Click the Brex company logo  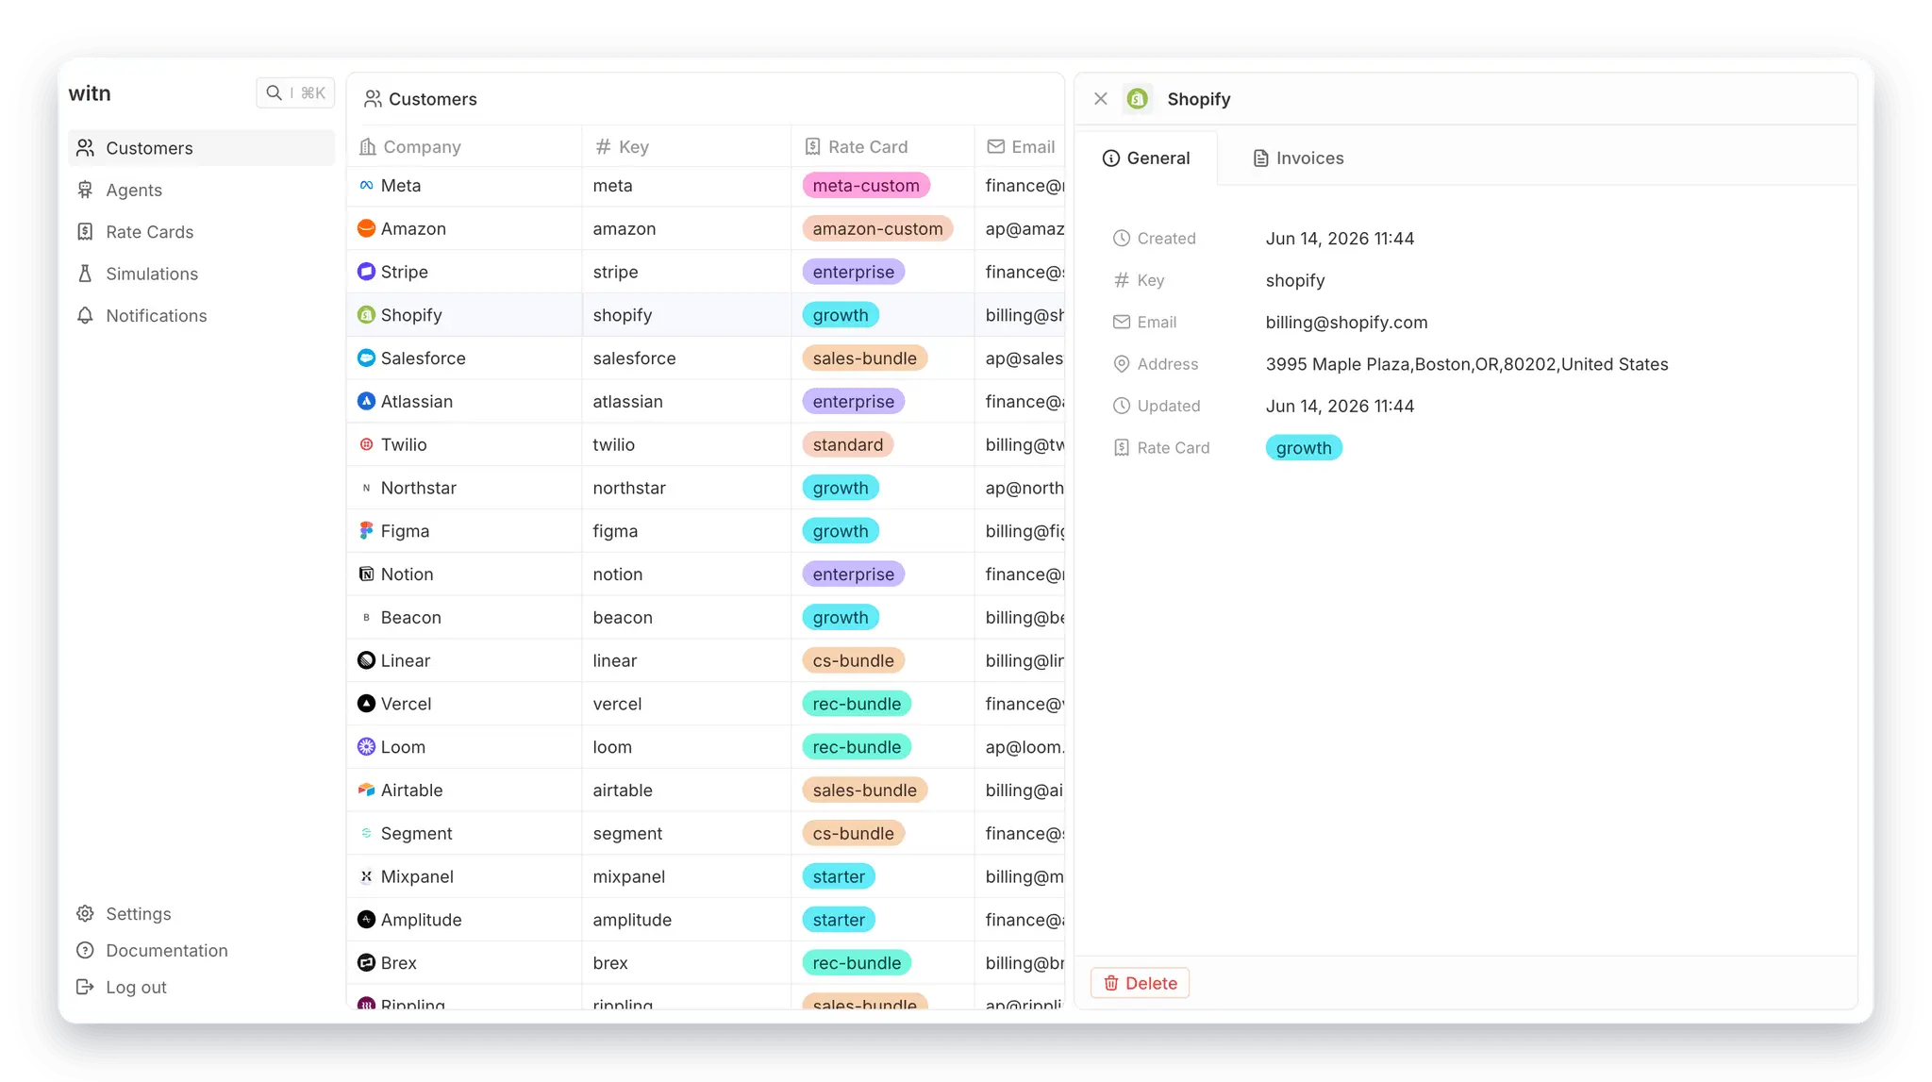pyautogui.click(x=366, y=963)
